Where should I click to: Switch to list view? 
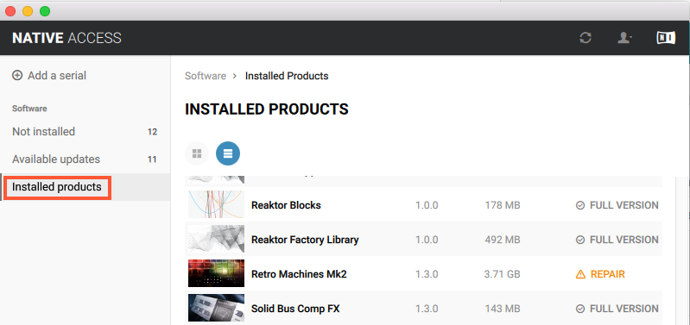[x=228, y=153]
